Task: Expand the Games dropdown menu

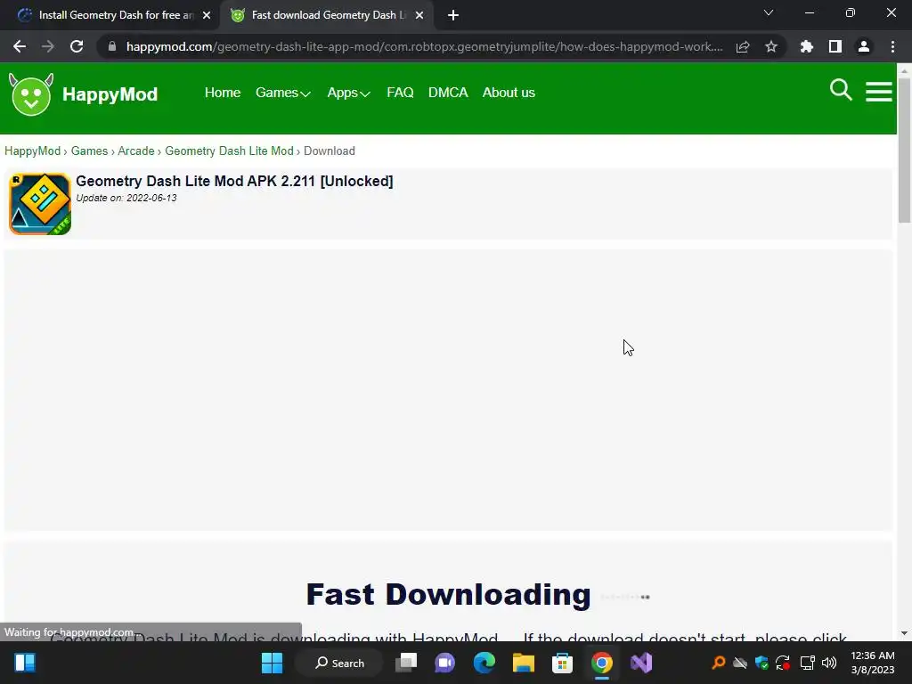Action: click(282, 93)
